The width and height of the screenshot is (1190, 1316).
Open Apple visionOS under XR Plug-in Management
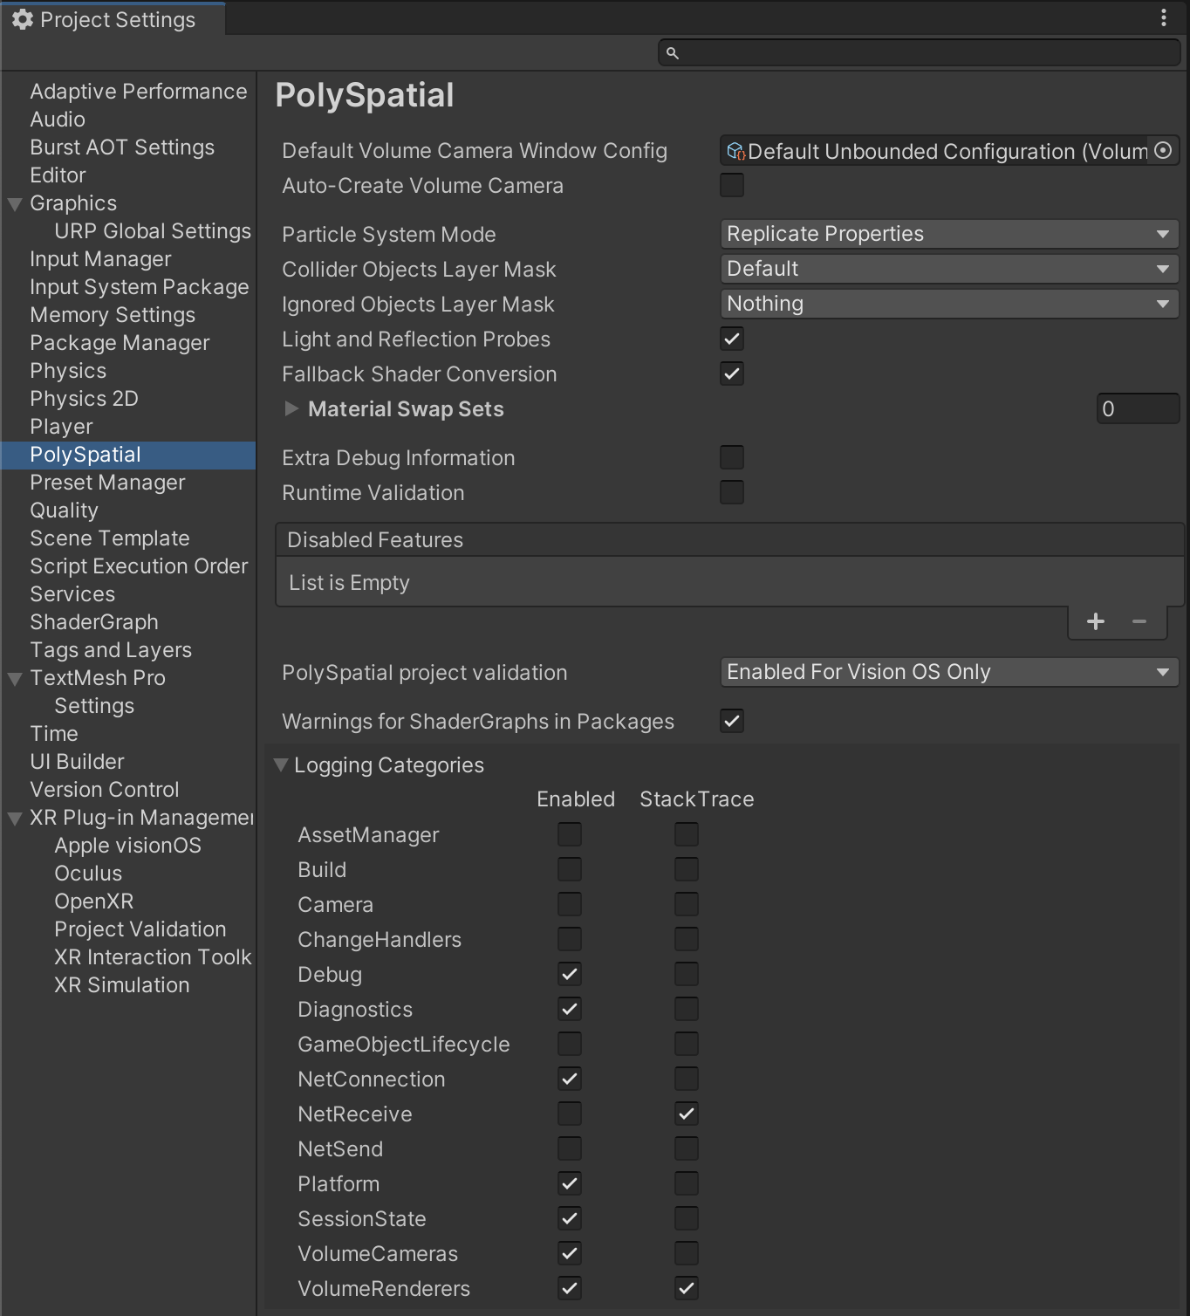[127, 845]
